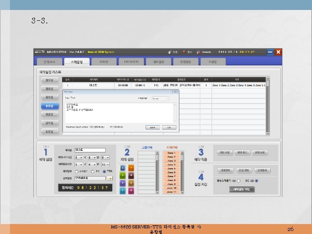
Task: Click Done in TTS Text dialog
Action: pos(153,127)
